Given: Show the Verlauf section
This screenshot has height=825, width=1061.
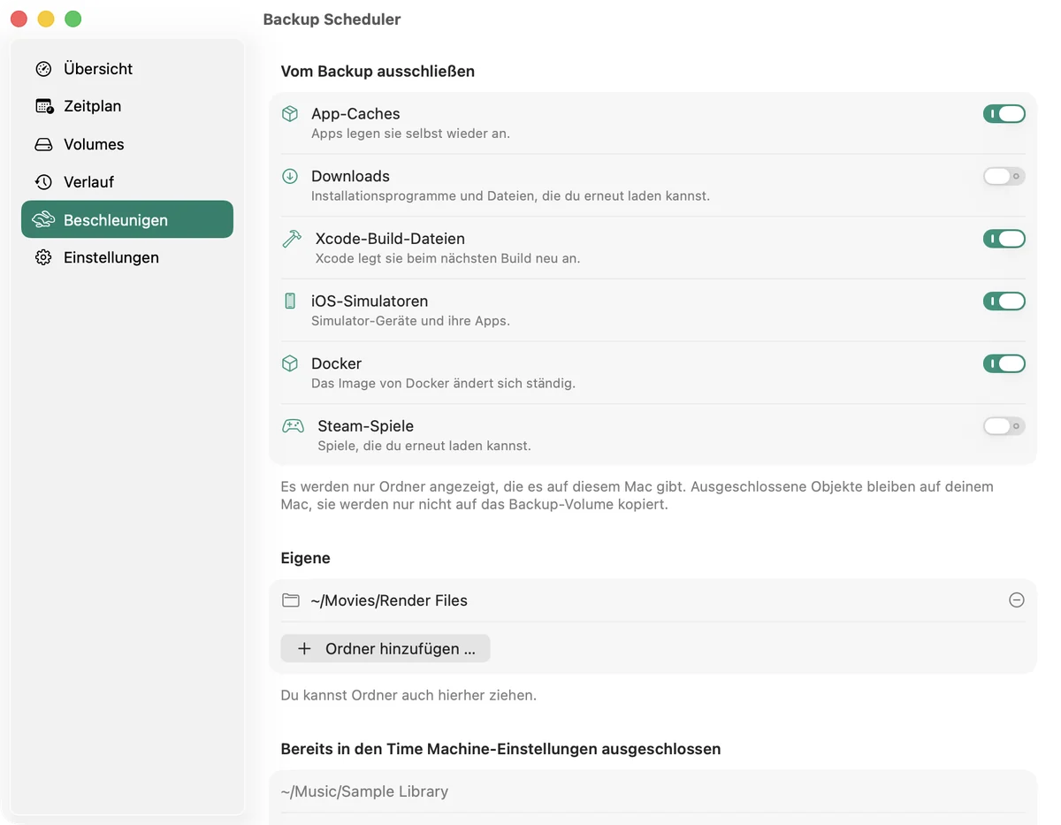Looking at the screenshot, I should 127,182.
